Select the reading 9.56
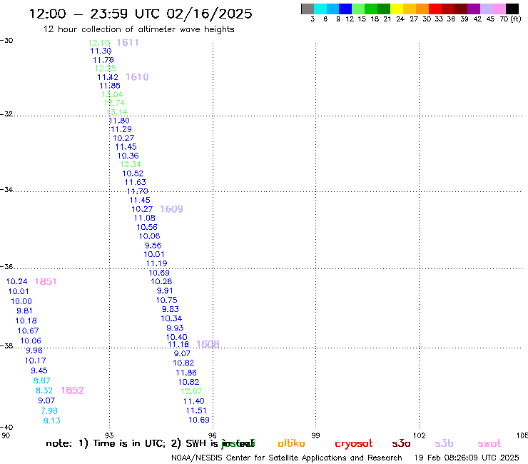 [x=153, y=246]
